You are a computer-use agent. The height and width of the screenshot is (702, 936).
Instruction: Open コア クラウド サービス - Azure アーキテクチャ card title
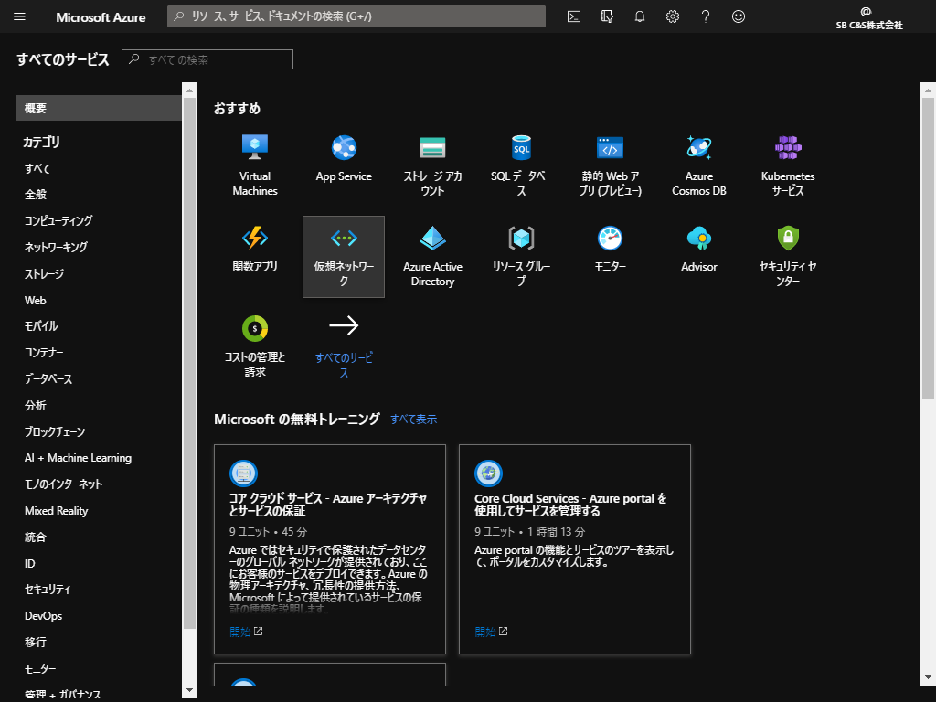click(328, 505)
